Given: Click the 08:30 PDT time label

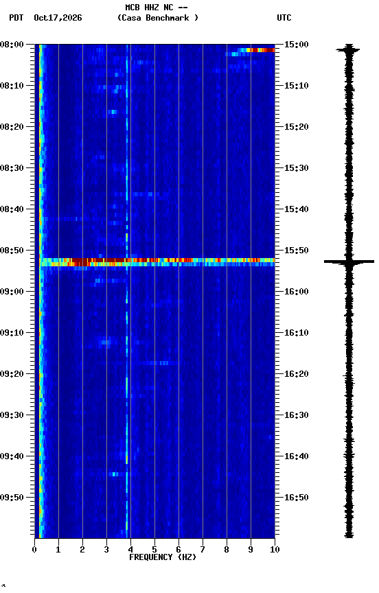Looking at the screenshot, I should coord(12,168).
